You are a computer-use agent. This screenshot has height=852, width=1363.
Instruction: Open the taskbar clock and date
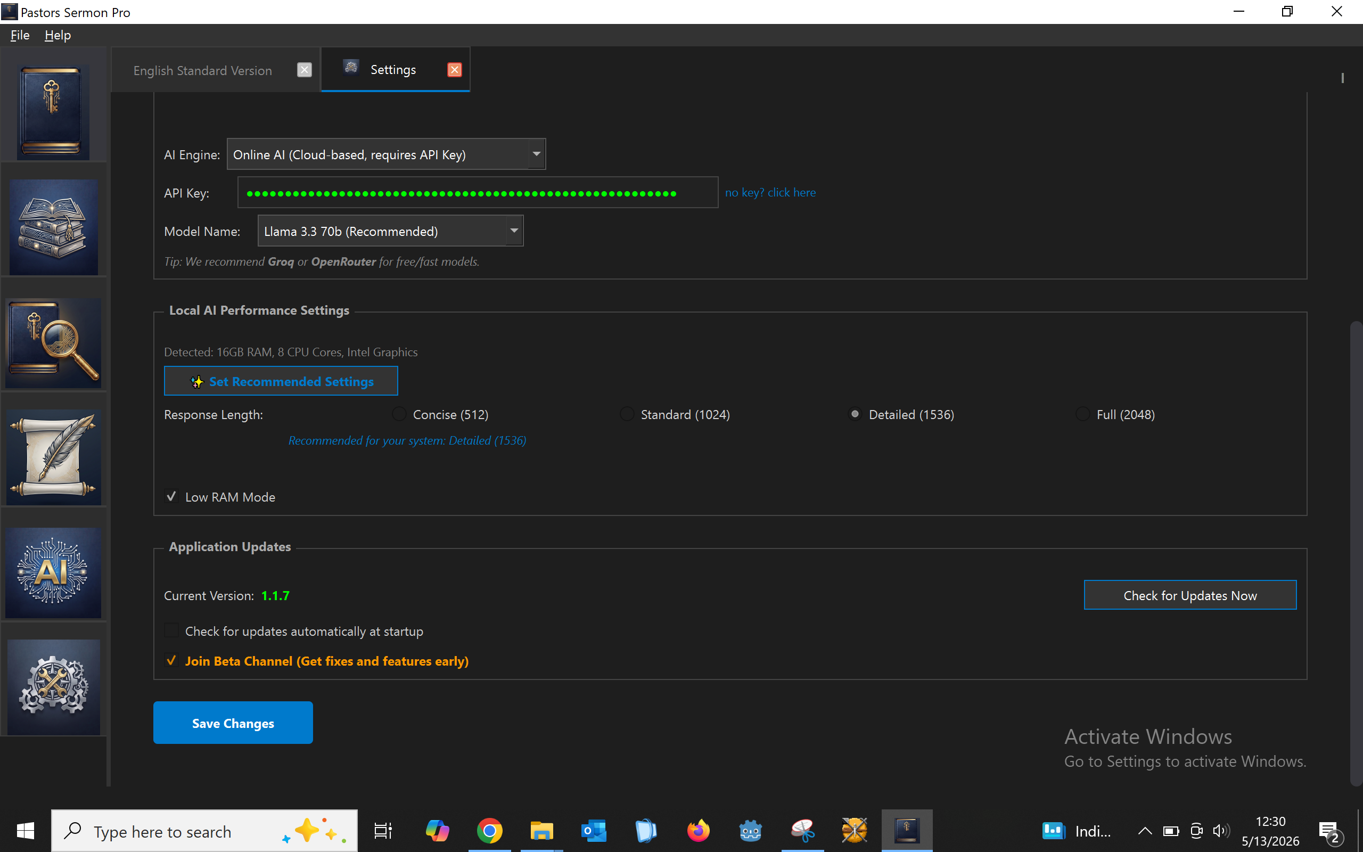coord(1271,831)
